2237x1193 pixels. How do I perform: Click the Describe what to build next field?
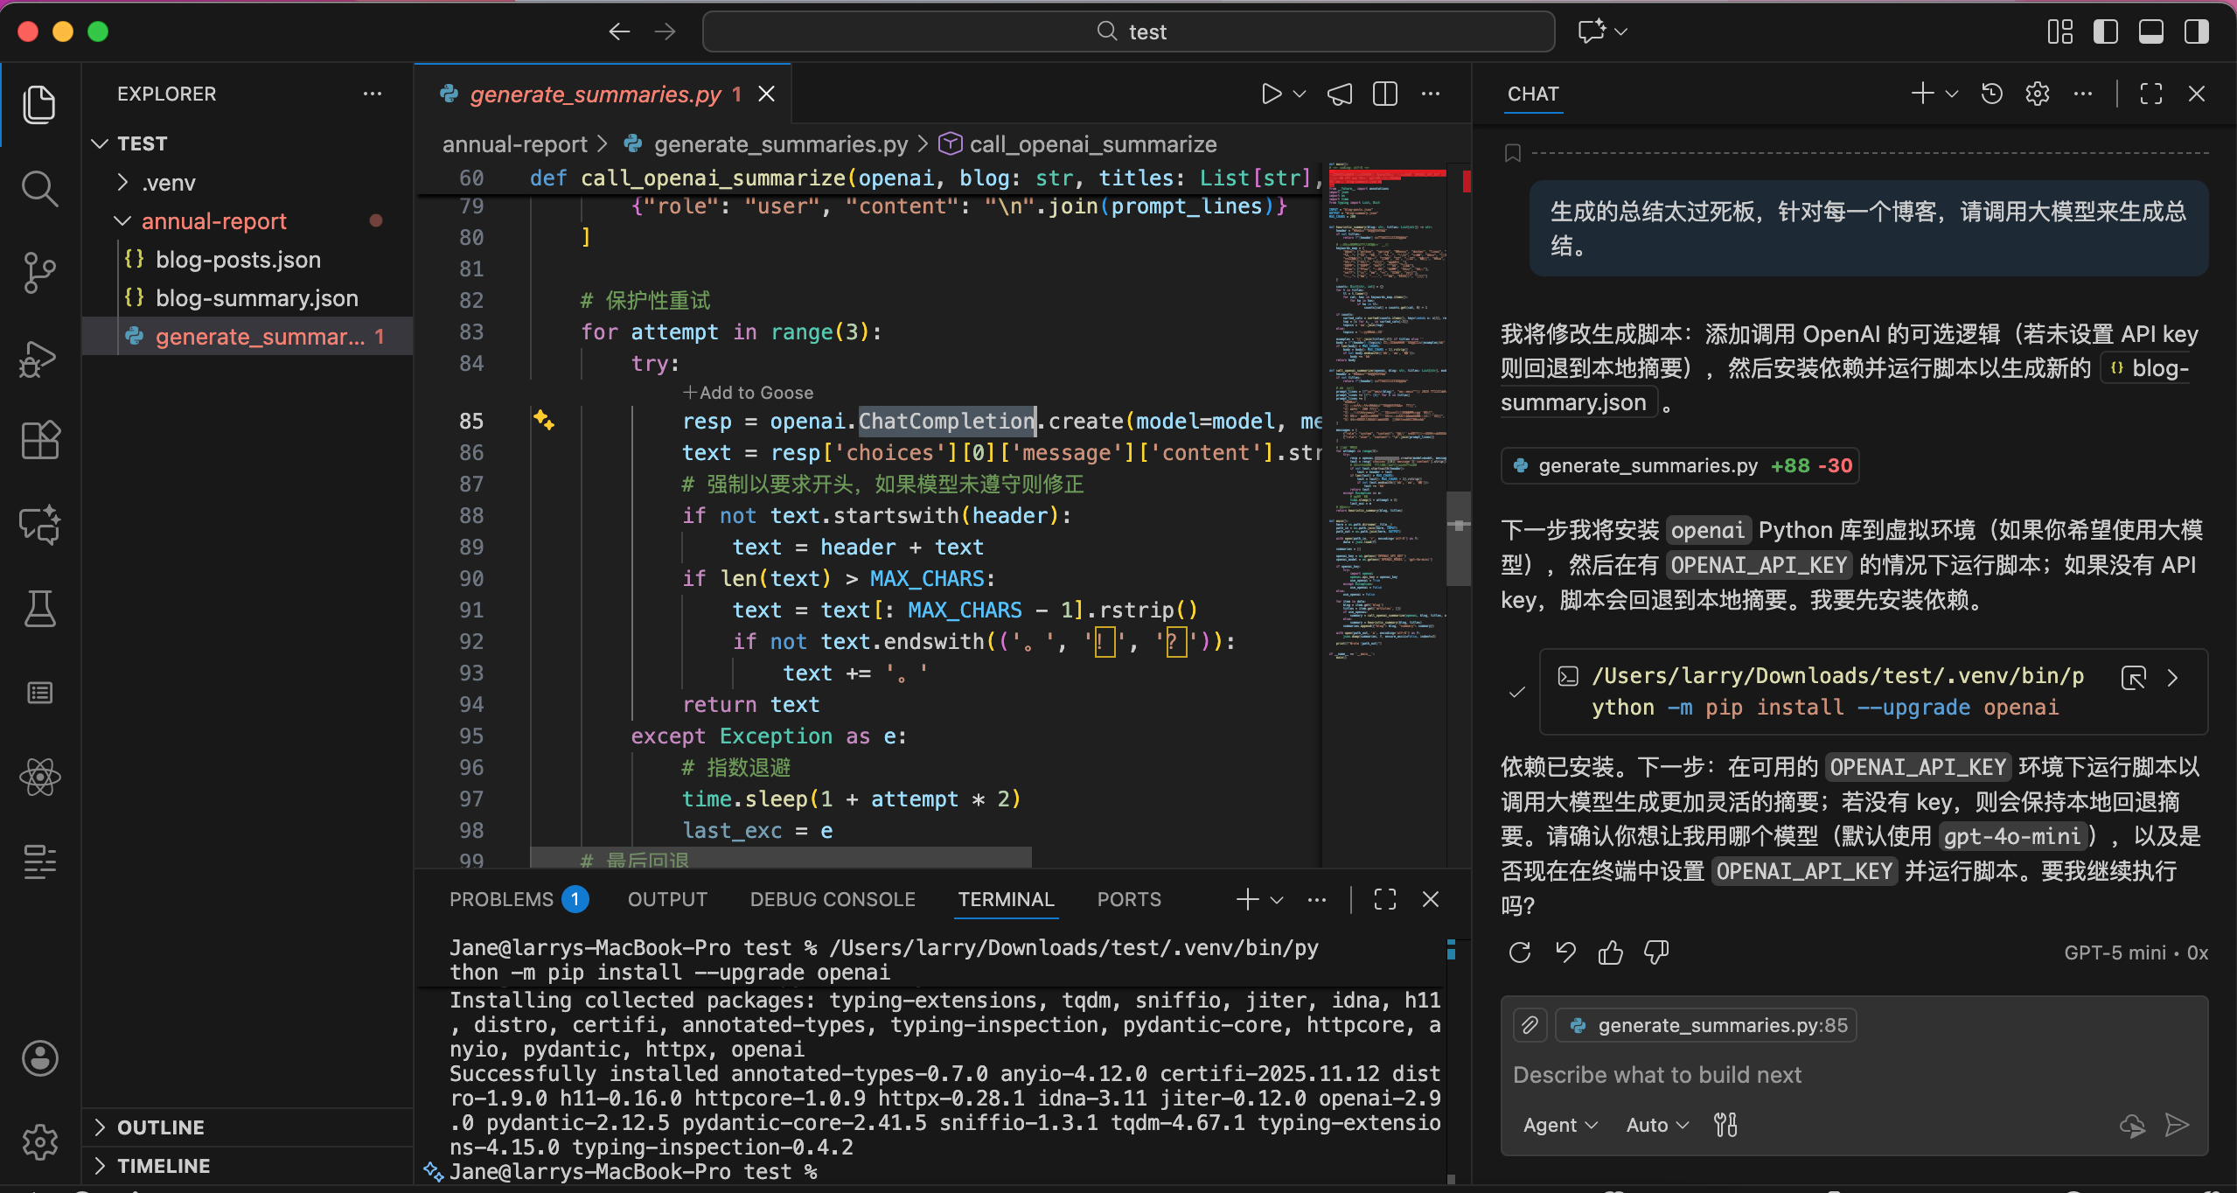tap(1657, 1075)
